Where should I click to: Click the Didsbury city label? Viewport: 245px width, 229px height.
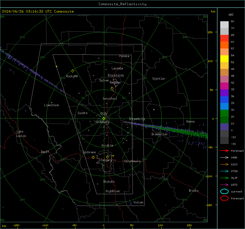click(103, 122)
